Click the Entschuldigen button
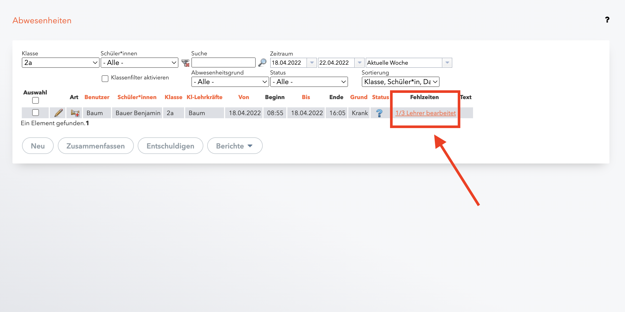The image size is (625, 312). click(x=170, y=146)
